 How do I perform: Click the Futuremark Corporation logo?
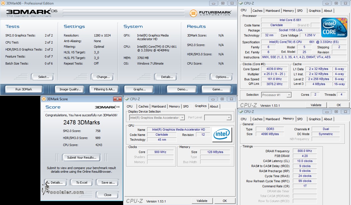211,13
